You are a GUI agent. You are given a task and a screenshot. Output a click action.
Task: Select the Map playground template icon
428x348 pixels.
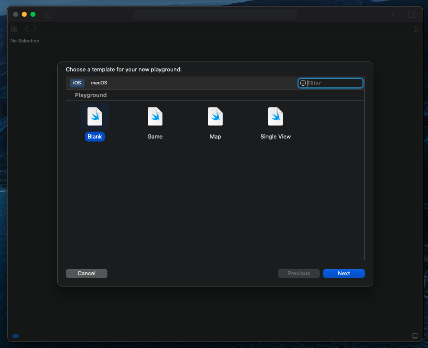pyautogui.click(x=215, y=116)
